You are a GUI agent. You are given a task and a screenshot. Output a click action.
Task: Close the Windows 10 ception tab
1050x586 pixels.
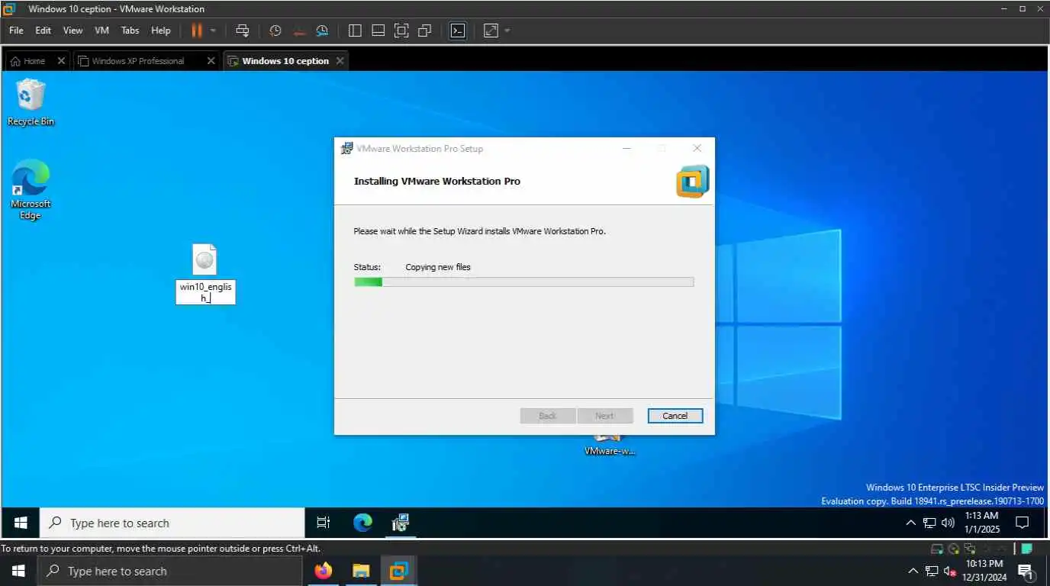[340, 61]
